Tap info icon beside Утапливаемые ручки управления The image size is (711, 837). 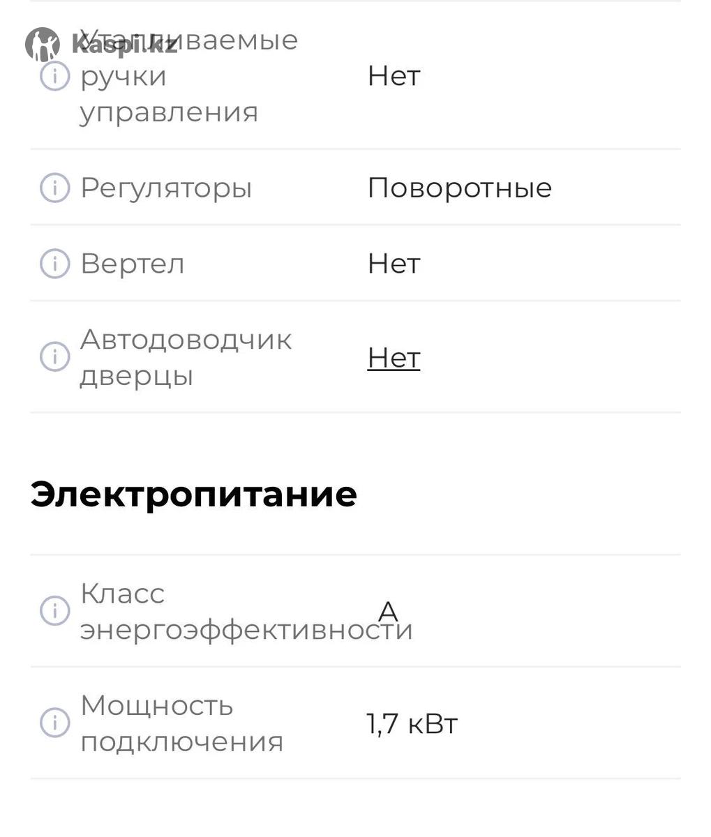click(x=54, y=76)
